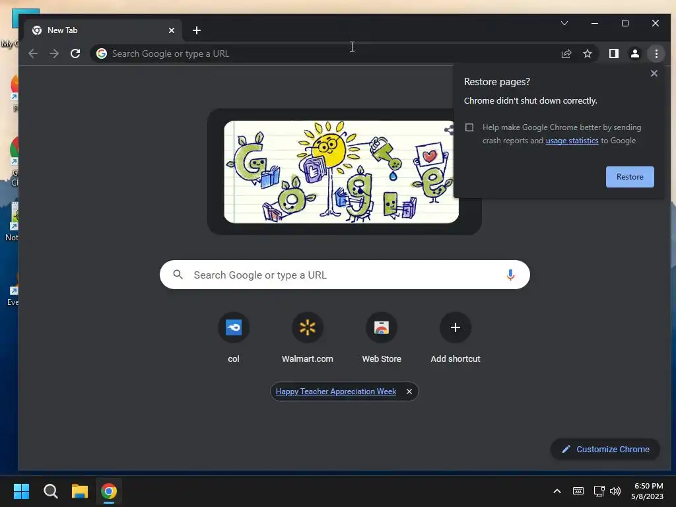Image resolution: width=676 pixels, height=507 pixels.
Task: Go back using the back arrow
Action: click(33, 53)
